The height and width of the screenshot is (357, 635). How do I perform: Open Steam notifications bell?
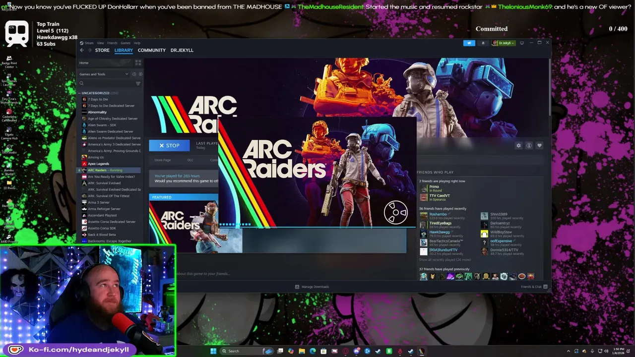(x=483, y=43)
